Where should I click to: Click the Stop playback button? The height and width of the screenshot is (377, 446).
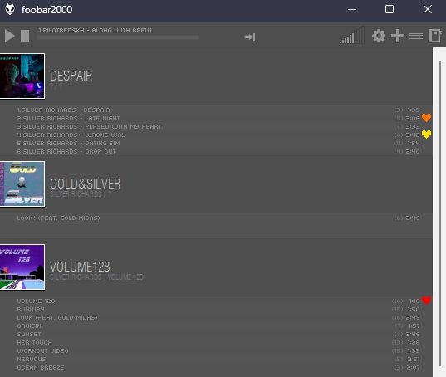pyautogui.click(x=25, y=36)
